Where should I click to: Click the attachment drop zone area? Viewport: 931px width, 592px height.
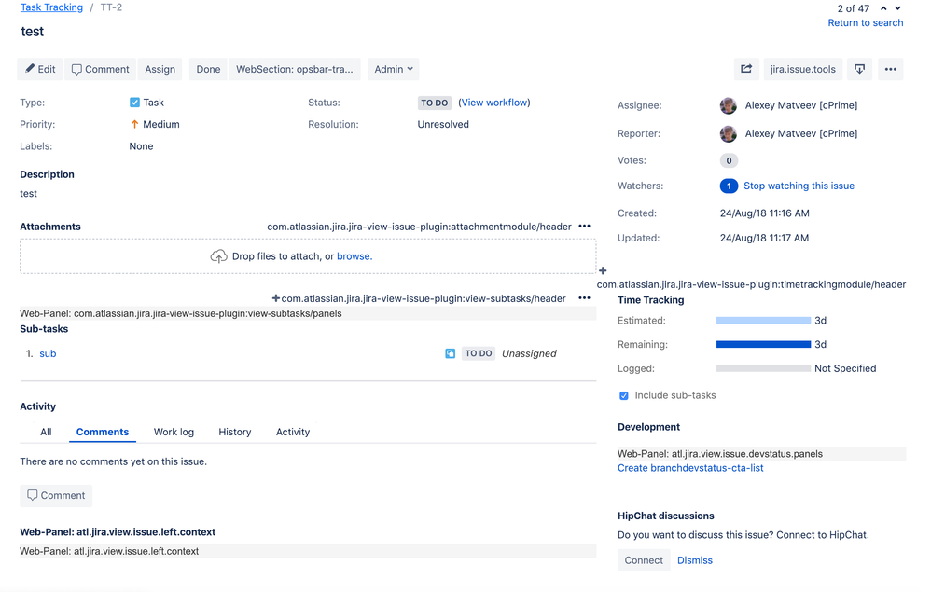pos(308,256)
